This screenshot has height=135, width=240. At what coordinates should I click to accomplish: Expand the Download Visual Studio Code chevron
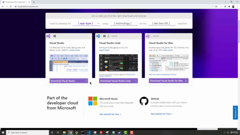[x=136, y=81]
